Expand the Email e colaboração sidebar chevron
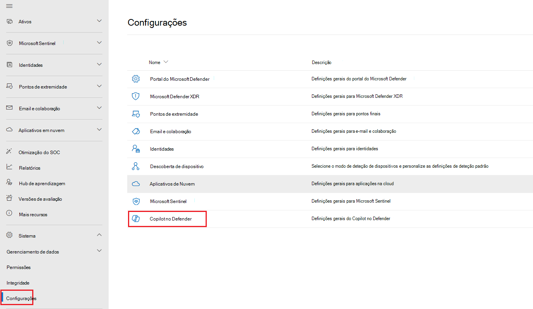This screenshot has width=533, height=309. click(99, 108)
